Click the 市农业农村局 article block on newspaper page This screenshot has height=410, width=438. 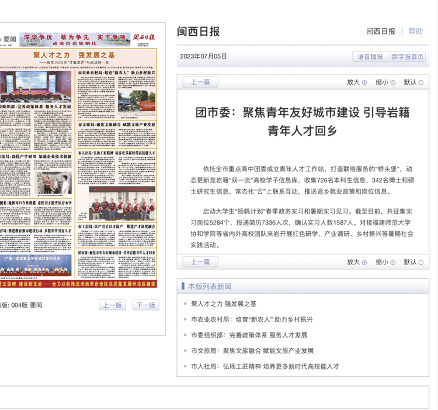116,95
